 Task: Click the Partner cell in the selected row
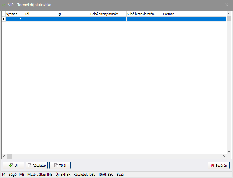click(x=194, y=19)
